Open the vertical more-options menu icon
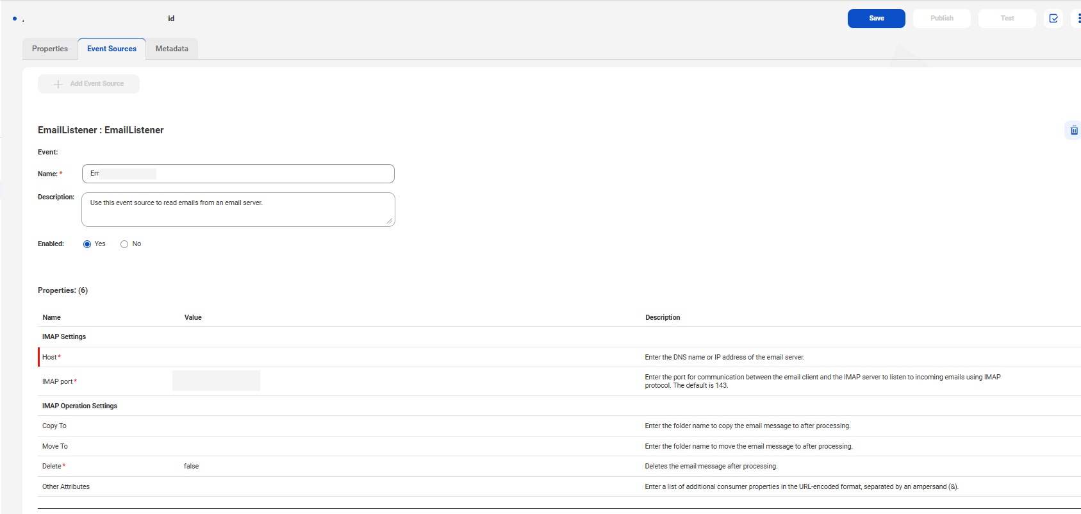 pyautogui.click(x=1078, y=19)
